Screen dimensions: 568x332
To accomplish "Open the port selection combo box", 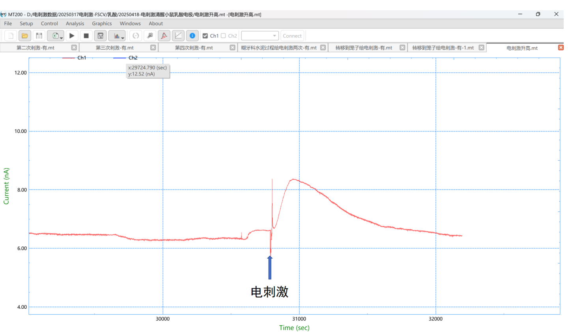I will tap(260, 36).
